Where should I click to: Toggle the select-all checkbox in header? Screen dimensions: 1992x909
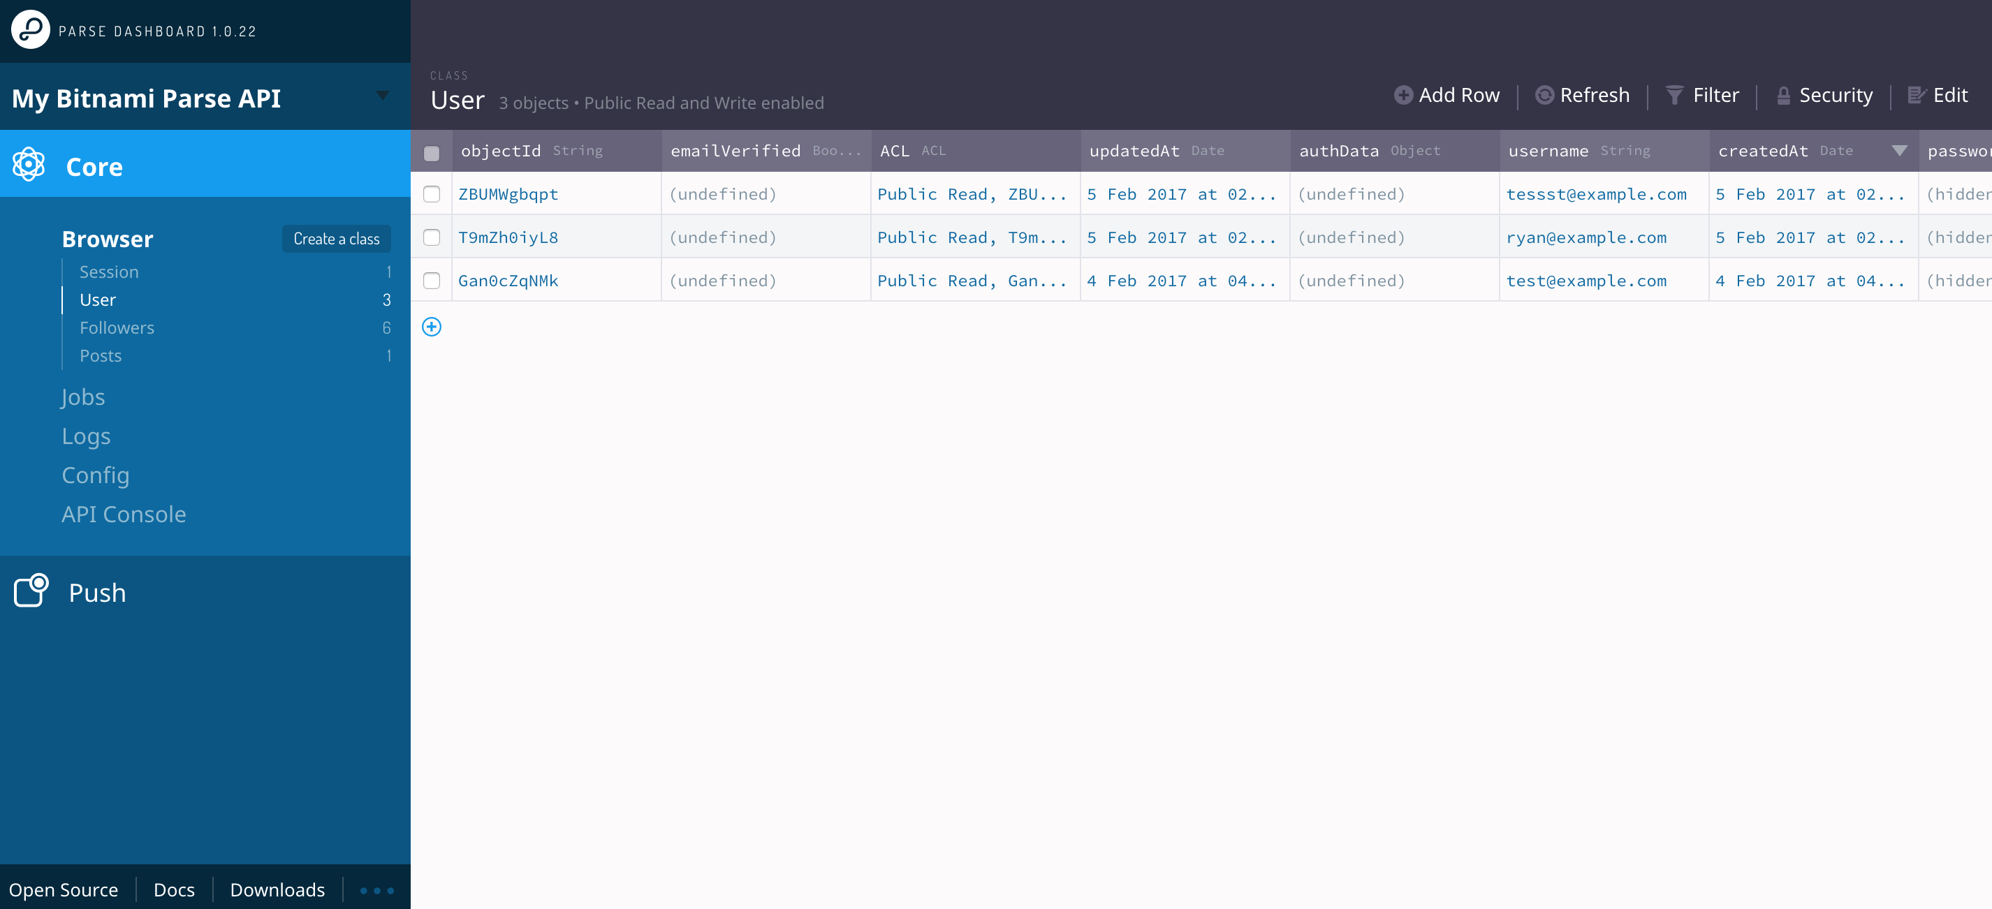[432, 153]
